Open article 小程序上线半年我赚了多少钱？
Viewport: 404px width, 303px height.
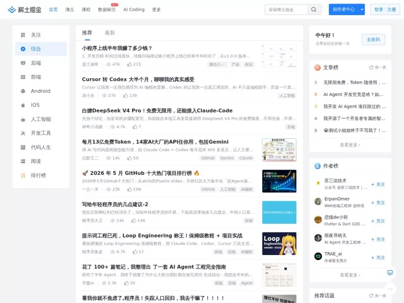click(117, 48)
